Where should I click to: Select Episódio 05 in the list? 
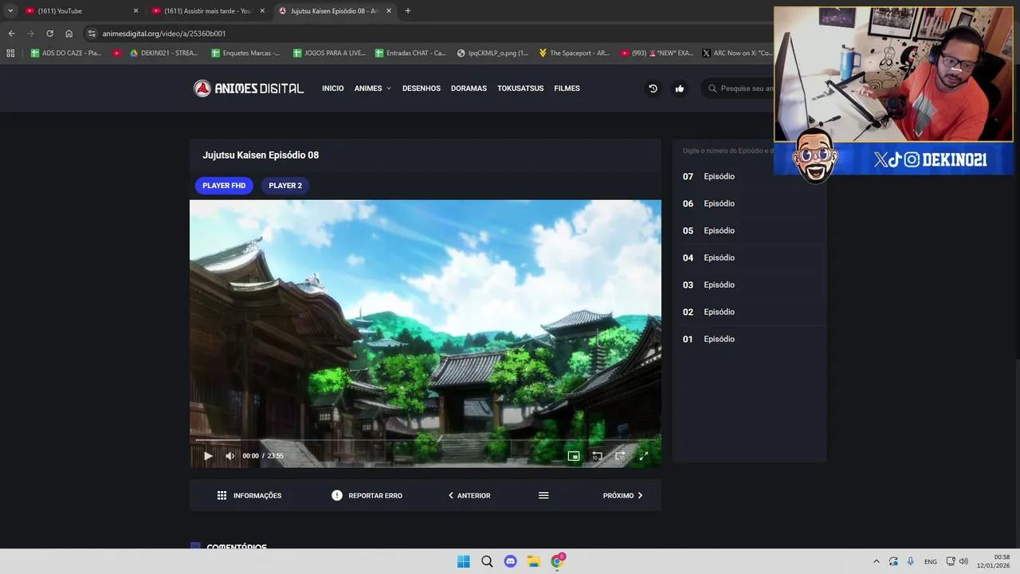pyautogui.click(x=749, y=230)
